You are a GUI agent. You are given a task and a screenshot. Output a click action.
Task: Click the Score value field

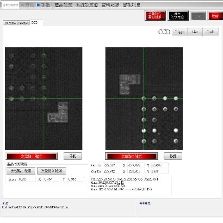[27, 179]
